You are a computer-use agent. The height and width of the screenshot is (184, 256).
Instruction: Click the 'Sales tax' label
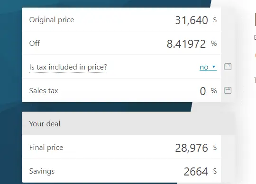tap(44, 91)
